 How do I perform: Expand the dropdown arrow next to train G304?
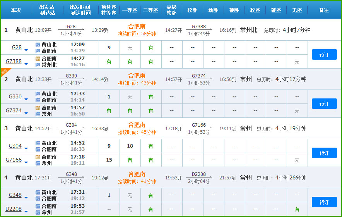tap(26, 148)
